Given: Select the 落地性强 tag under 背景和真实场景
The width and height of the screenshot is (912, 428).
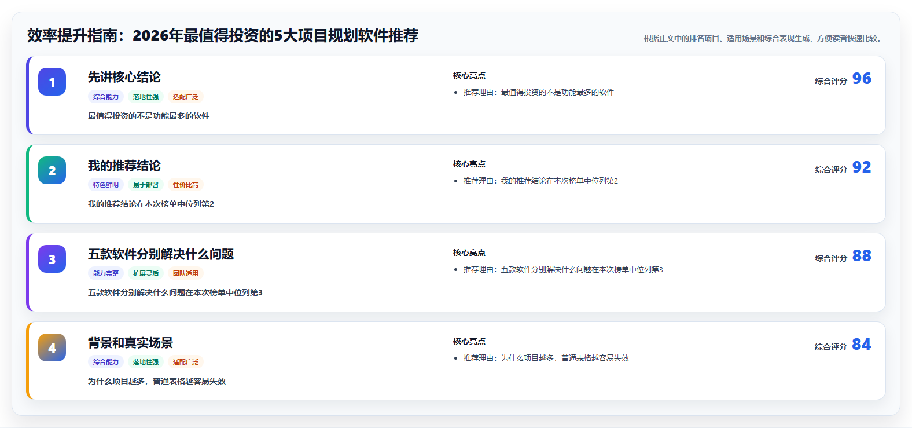Looking at the screenshot, I should (x=146, y=362).
